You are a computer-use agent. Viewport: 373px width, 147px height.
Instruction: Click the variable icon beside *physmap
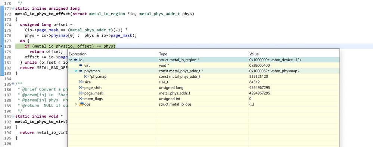pos(86,76)
